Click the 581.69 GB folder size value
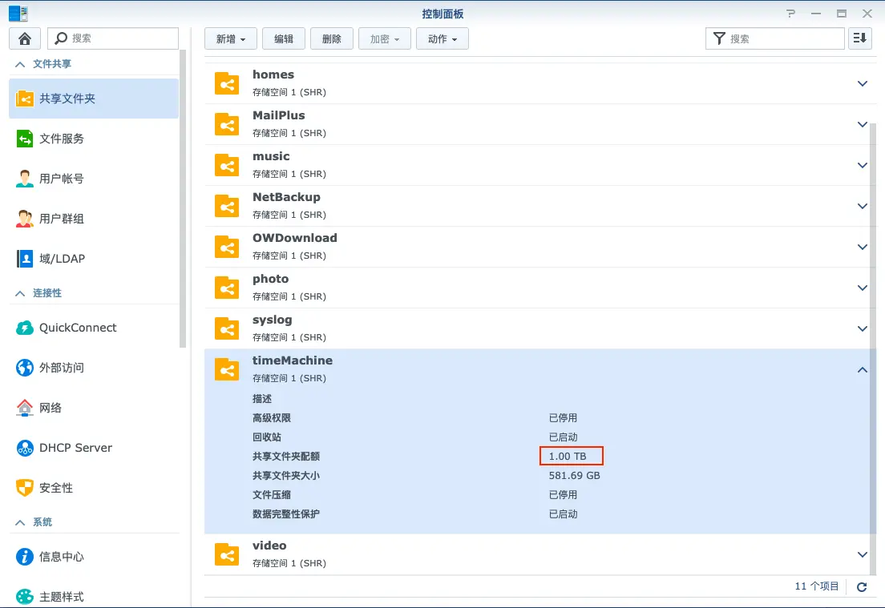The height and width of the screenshot is (608, 885). pyautogui.click(x=575, y=476)
